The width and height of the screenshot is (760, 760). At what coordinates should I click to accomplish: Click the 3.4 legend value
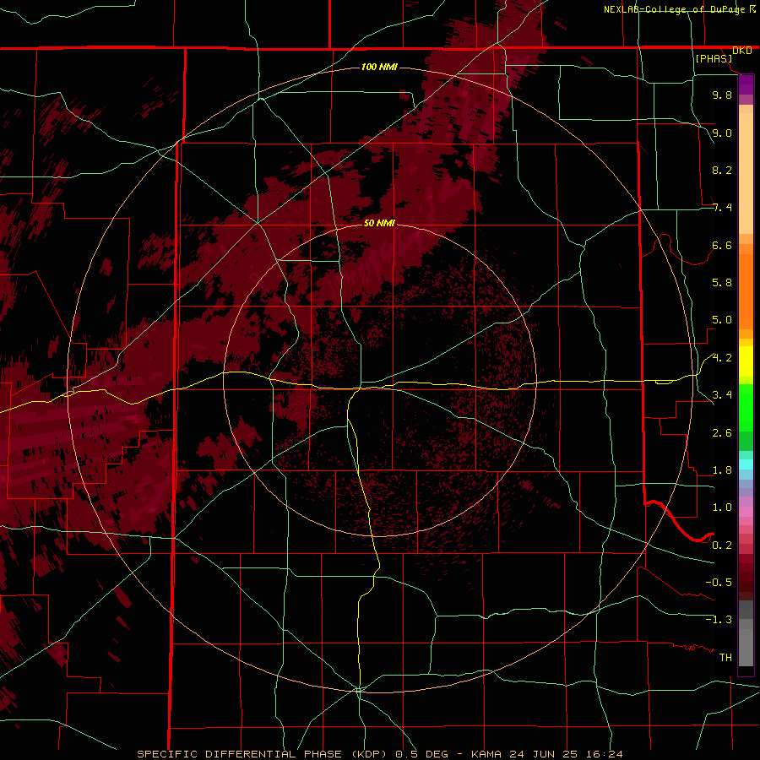(722, 395)
